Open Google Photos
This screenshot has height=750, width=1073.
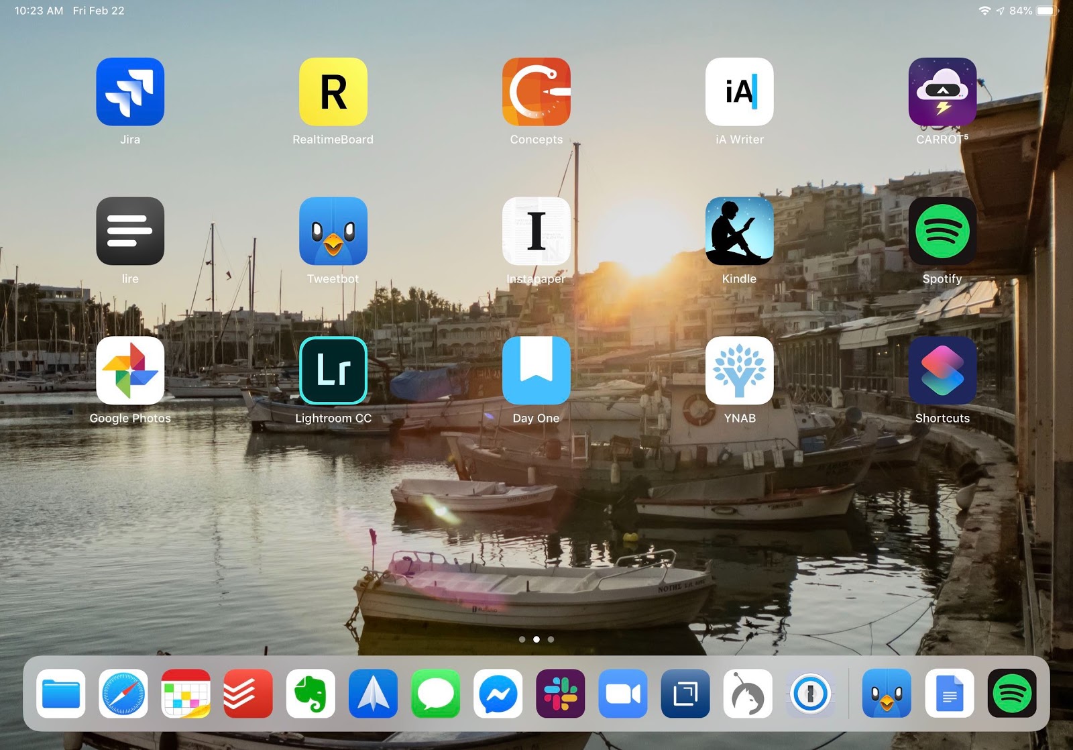[x=130, y=370]
